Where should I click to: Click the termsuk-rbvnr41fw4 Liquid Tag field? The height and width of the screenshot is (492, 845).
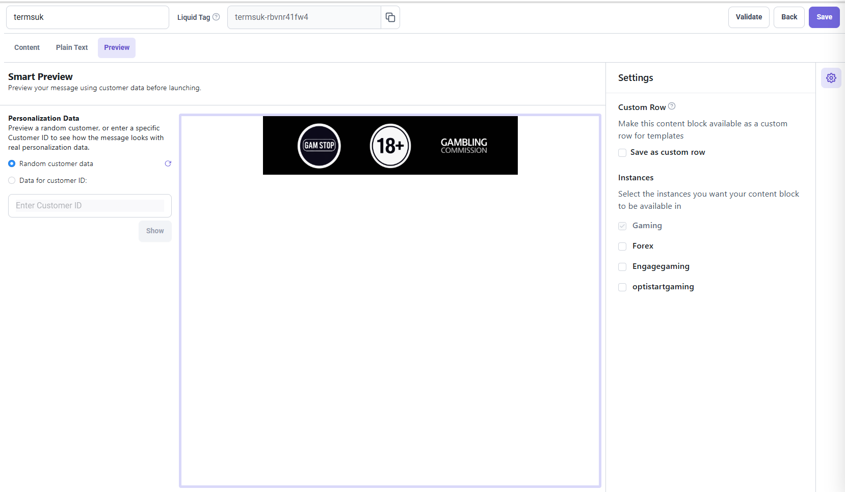pyautogui.click(x=304, y=17)
